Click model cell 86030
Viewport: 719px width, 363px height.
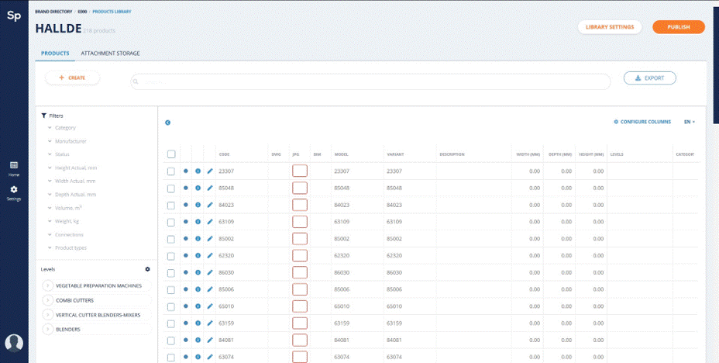point(342,272)
